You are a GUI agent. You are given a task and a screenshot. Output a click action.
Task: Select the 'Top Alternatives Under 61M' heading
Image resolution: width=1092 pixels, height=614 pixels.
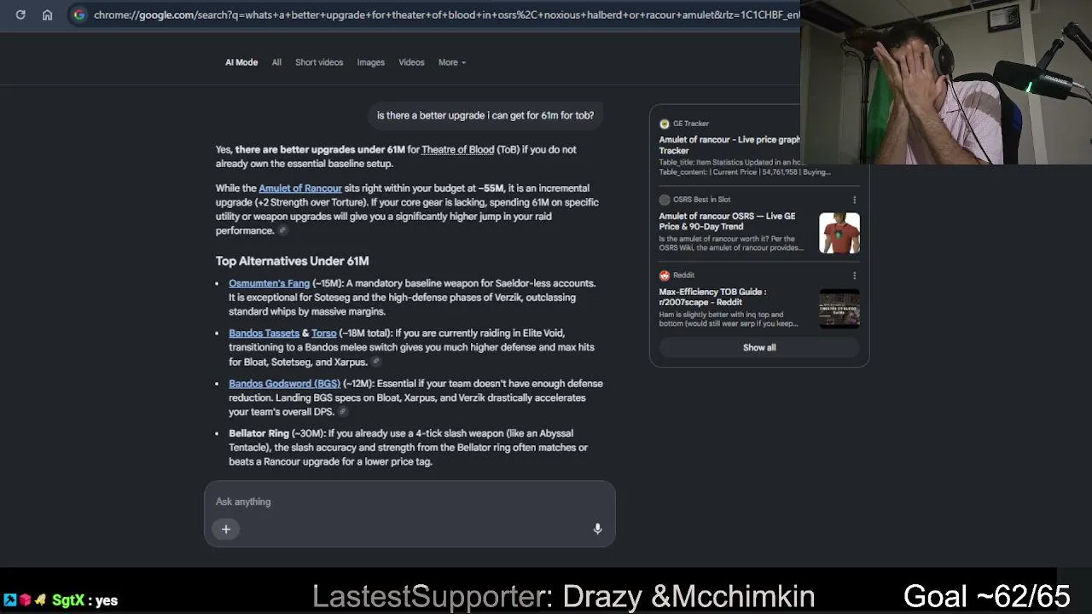[292, 261]
